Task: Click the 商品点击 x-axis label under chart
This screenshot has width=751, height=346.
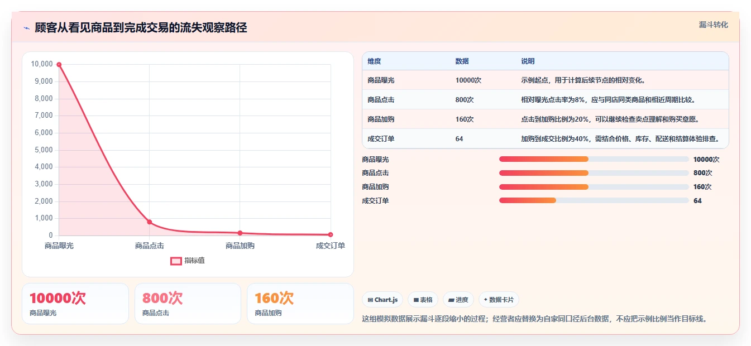Action: (x=149, y=246)
